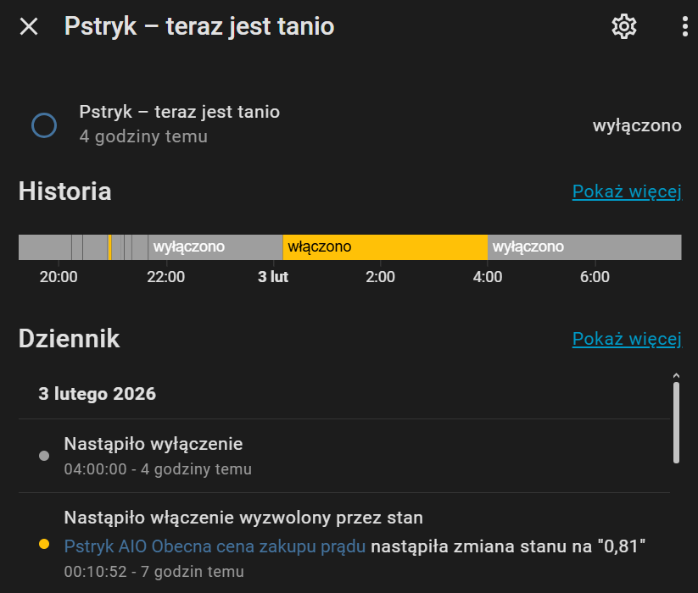This screenshot has width=698, height=593.
Task: Click the yellow 'włączono' history bar segment
Action: (385, 247)
